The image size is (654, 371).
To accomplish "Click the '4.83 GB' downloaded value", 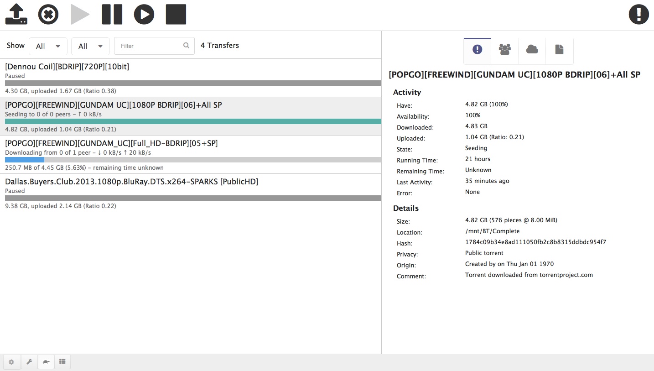I will [x=476, y=126].
